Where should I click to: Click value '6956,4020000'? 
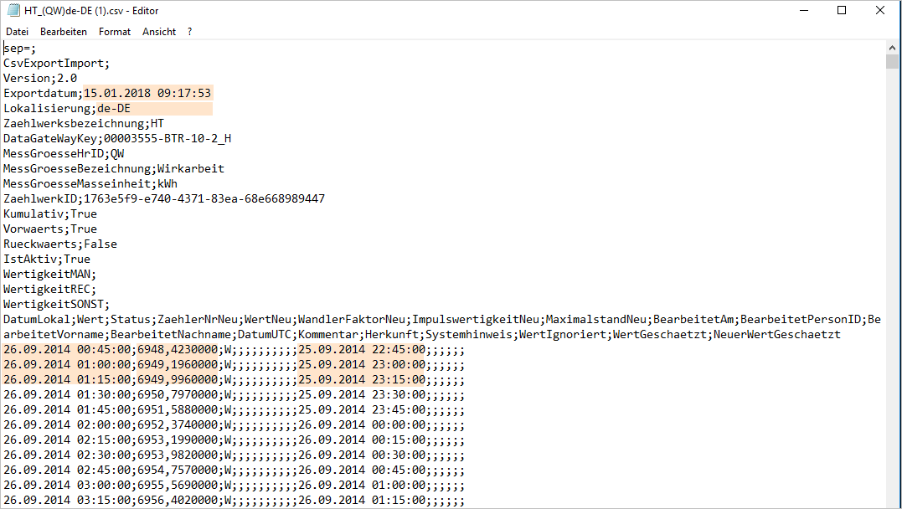[178, 500]
